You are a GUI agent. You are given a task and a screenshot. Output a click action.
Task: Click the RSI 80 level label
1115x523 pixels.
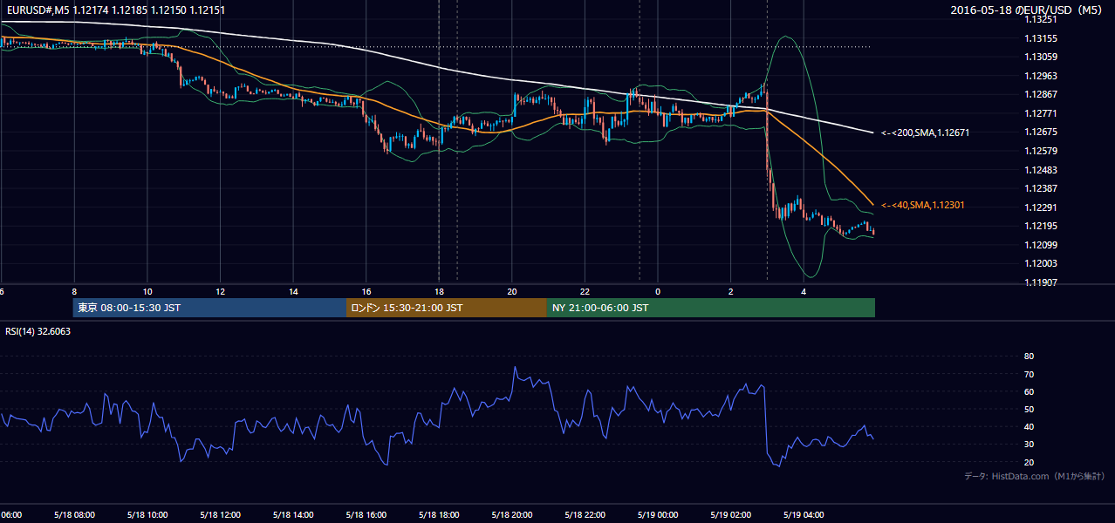(1029, 357)
